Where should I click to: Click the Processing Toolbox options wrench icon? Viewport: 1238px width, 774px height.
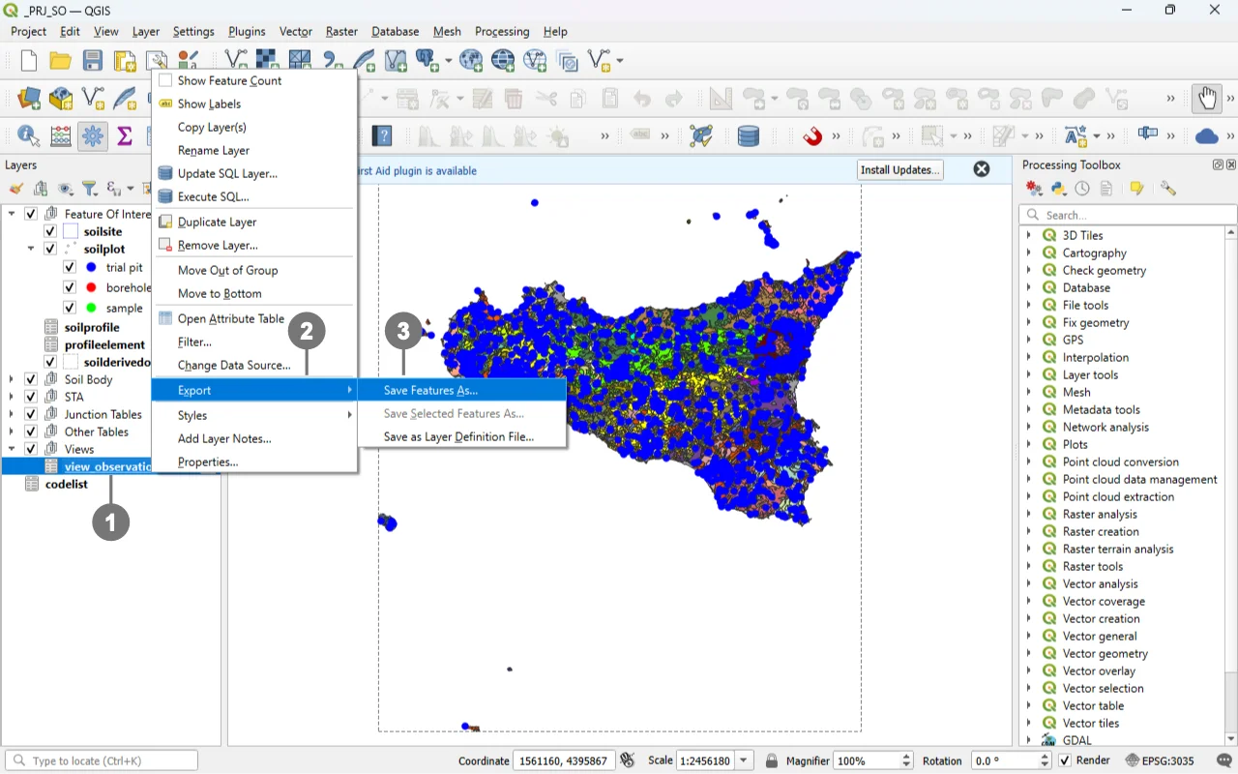1168,189
